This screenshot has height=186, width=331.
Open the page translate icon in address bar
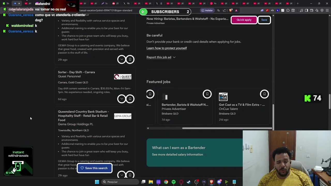coord(219,10)
